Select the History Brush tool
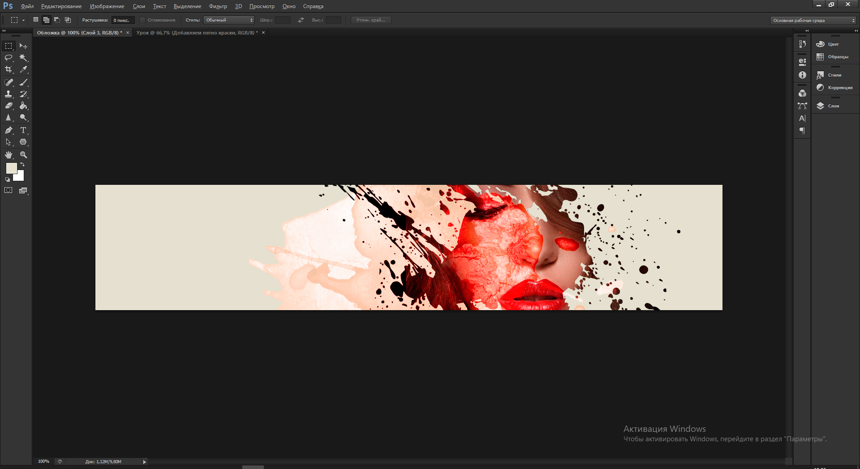Image resolution: width=860 pixels, height=469 pixels. (23, 94)
